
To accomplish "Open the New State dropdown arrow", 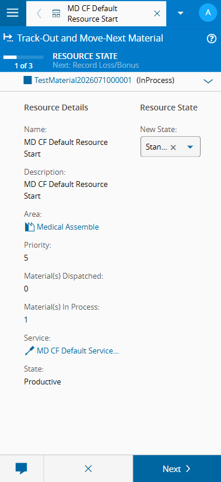I will tap(190, 147).
